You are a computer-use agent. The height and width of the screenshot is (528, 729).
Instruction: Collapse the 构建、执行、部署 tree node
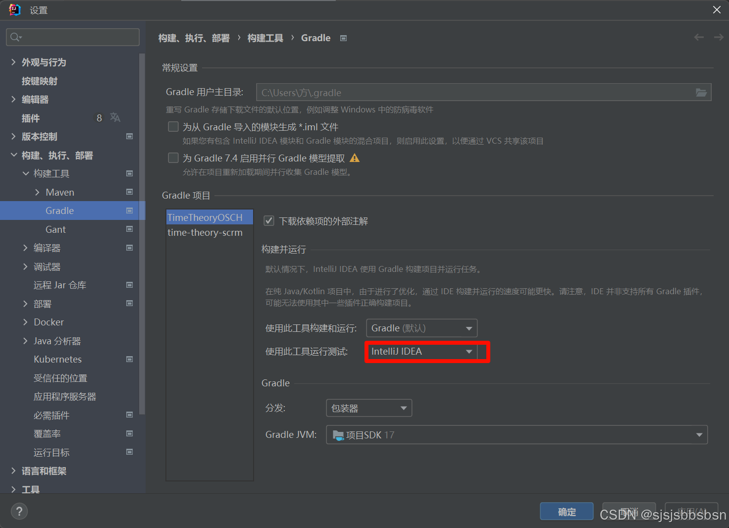[x=13, y=155]
